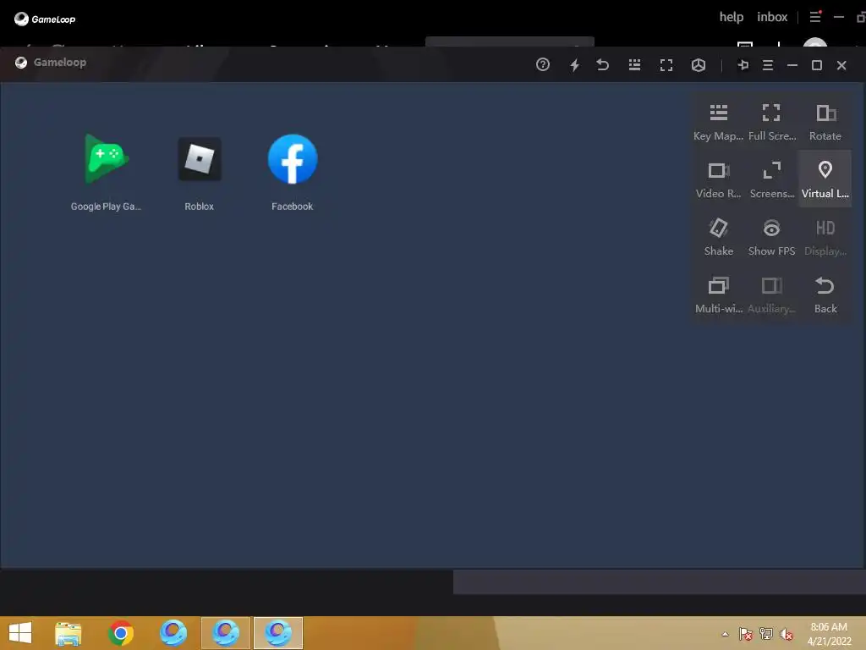Take a Screenshot from side panel
Screen dimensions: 866x650
(x=771, y=179)
